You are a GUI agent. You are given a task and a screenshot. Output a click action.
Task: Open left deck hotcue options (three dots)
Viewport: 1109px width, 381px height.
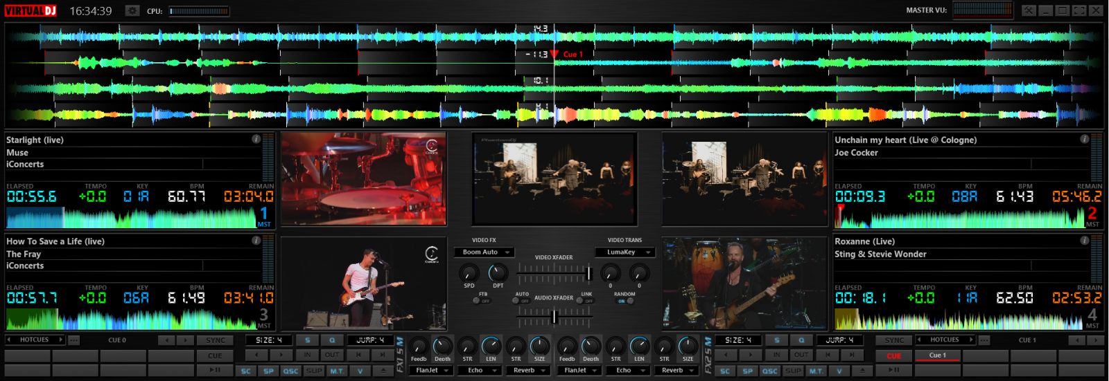(73, 340)
